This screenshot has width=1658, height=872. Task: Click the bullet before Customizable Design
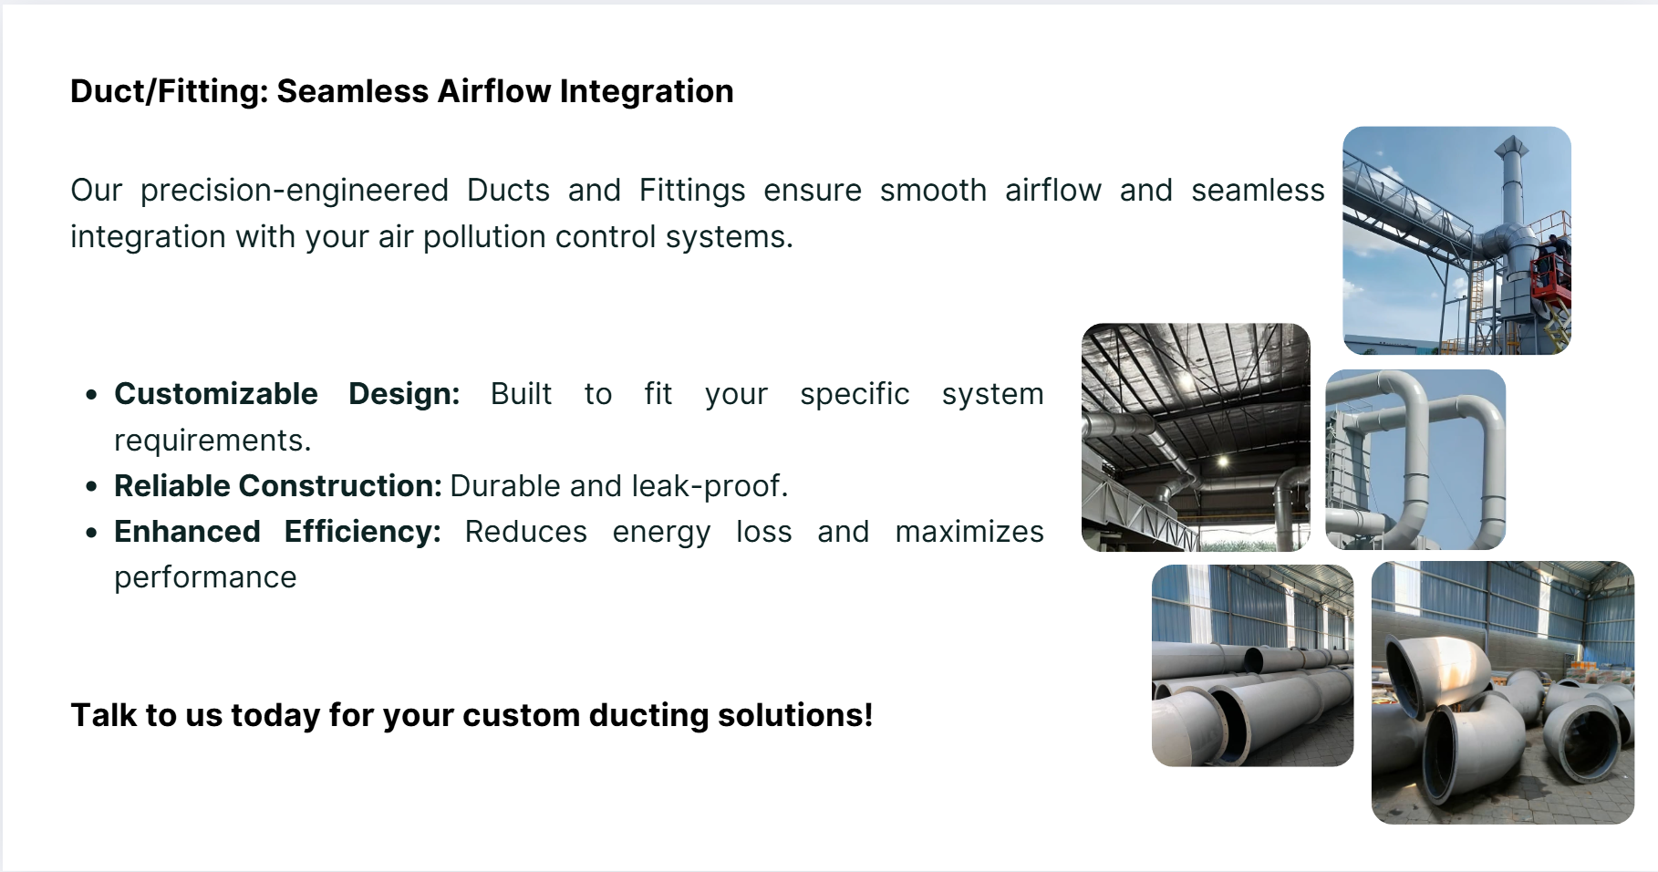tap(91, 395)
